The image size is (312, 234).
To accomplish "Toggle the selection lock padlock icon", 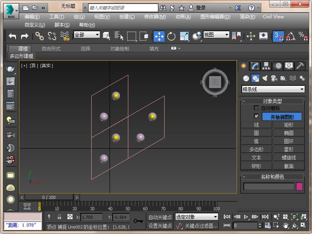I will click(59, 217).
